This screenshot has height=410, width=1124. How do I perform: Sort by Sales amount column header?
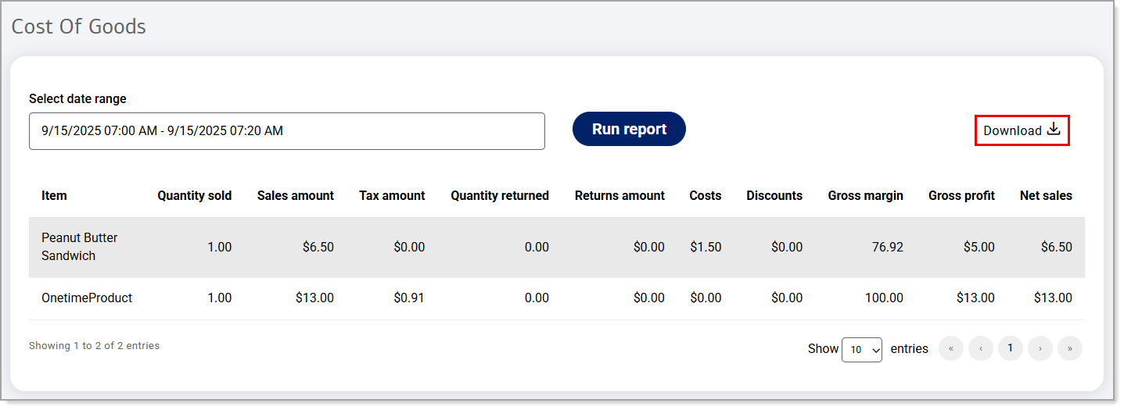(295, 195)
